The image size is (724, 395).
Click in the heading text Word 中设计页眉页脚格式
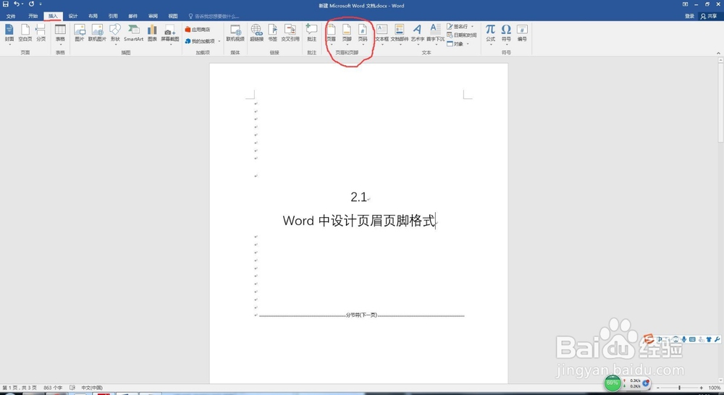[x=359, y=221]
